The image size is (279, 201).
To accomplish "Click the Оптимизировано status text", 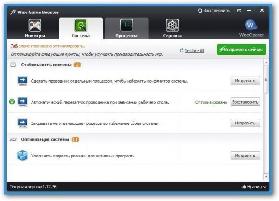I will [211, 102].
